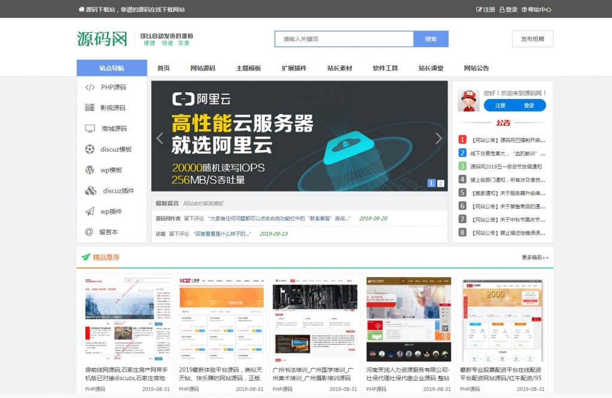612x398 pixels.
Task: Open the 网站公告 nav item
Action: click(x=476, y=68)
